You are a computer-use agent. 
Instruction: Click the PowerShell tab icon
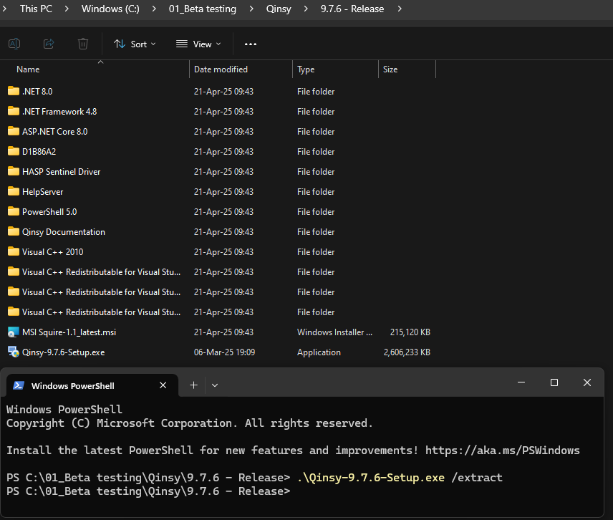(x=19, y=385)
